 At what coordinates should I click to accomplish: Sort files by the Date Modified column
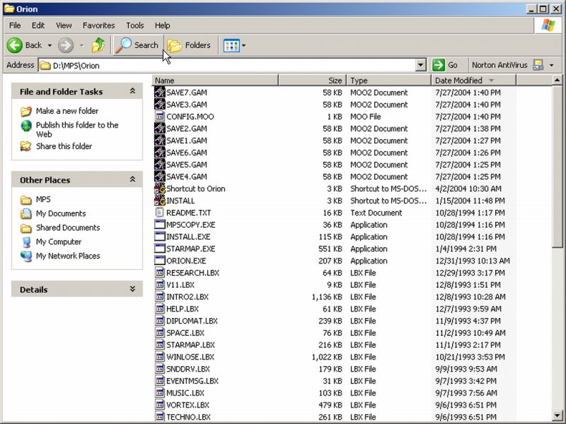(458, 81)
